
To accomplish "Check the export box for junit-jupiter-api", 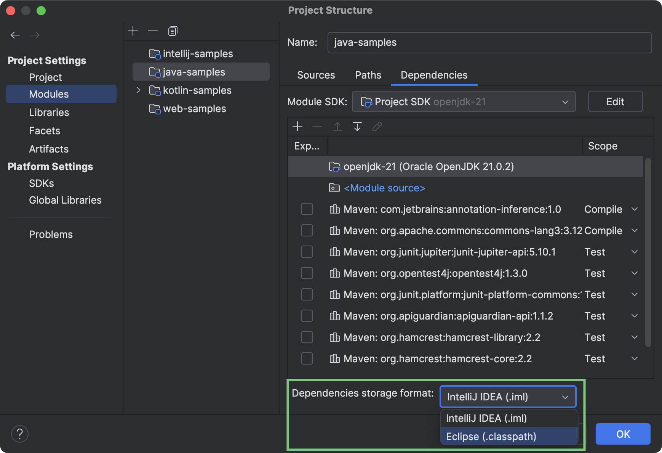I will (307, 252).
